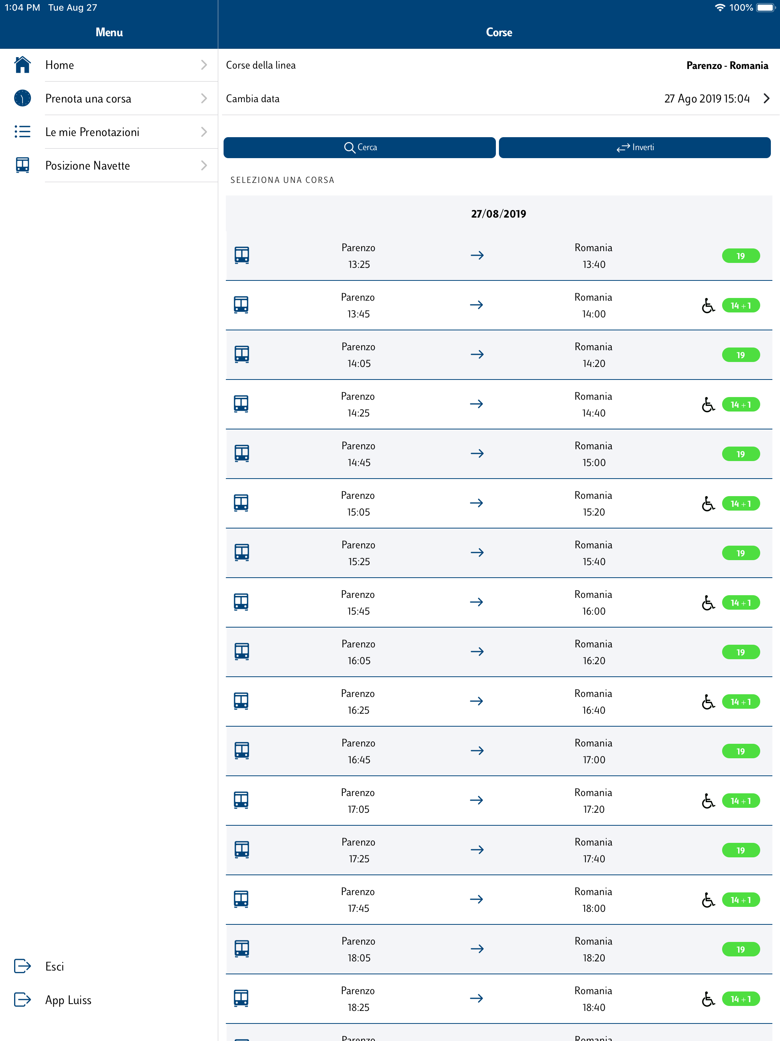780x1041 pixels.
Task: Tap the wheelchair icon on the 13:45 ride
Action: [708, 306]
